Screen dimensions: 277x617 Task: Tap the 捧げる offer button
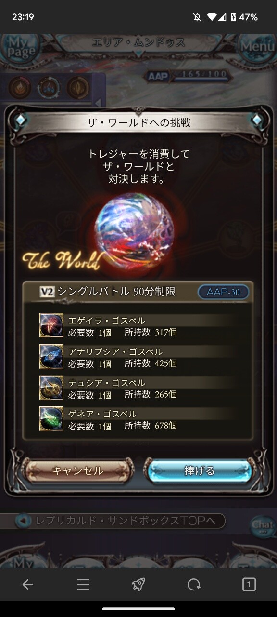tap(199, 471)
